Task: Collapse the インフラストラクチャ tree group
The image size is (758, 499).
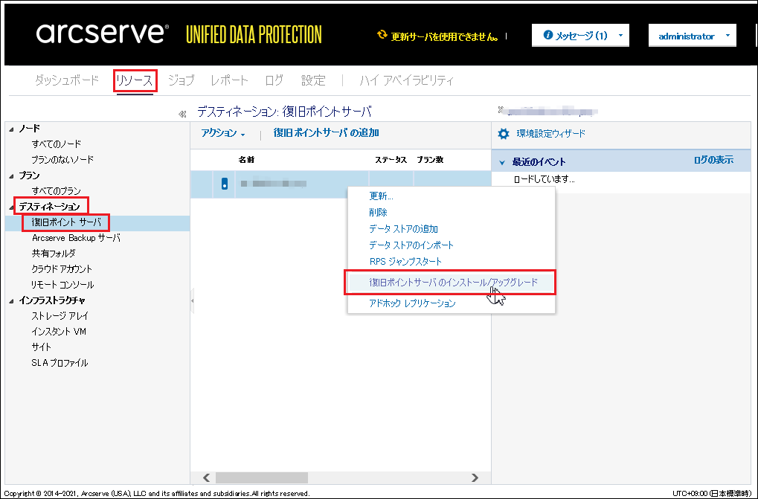Action: pos(12,301)
